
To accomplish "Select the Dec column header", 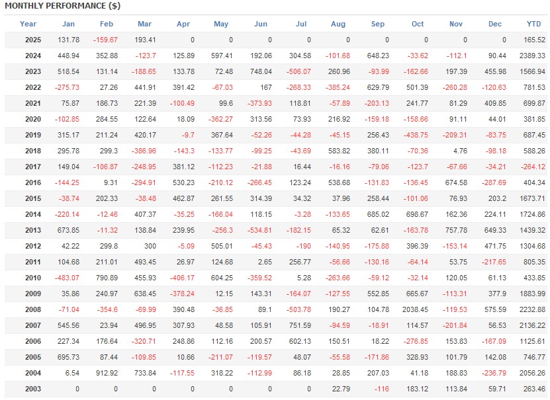I will click(495, 24).
